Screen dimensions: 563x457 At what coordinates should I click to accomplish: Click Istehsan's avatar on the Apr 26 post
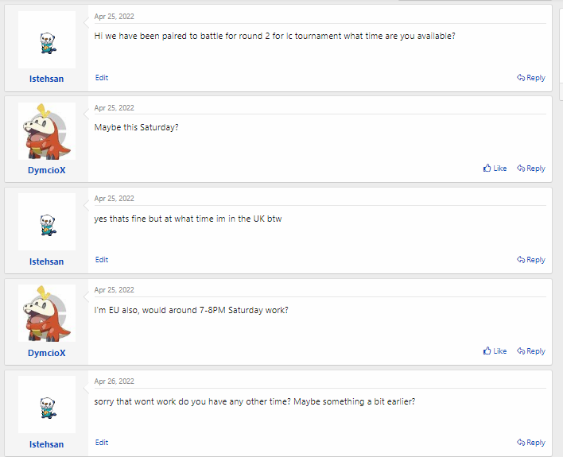pyautogui.click(x=47, y=405)
